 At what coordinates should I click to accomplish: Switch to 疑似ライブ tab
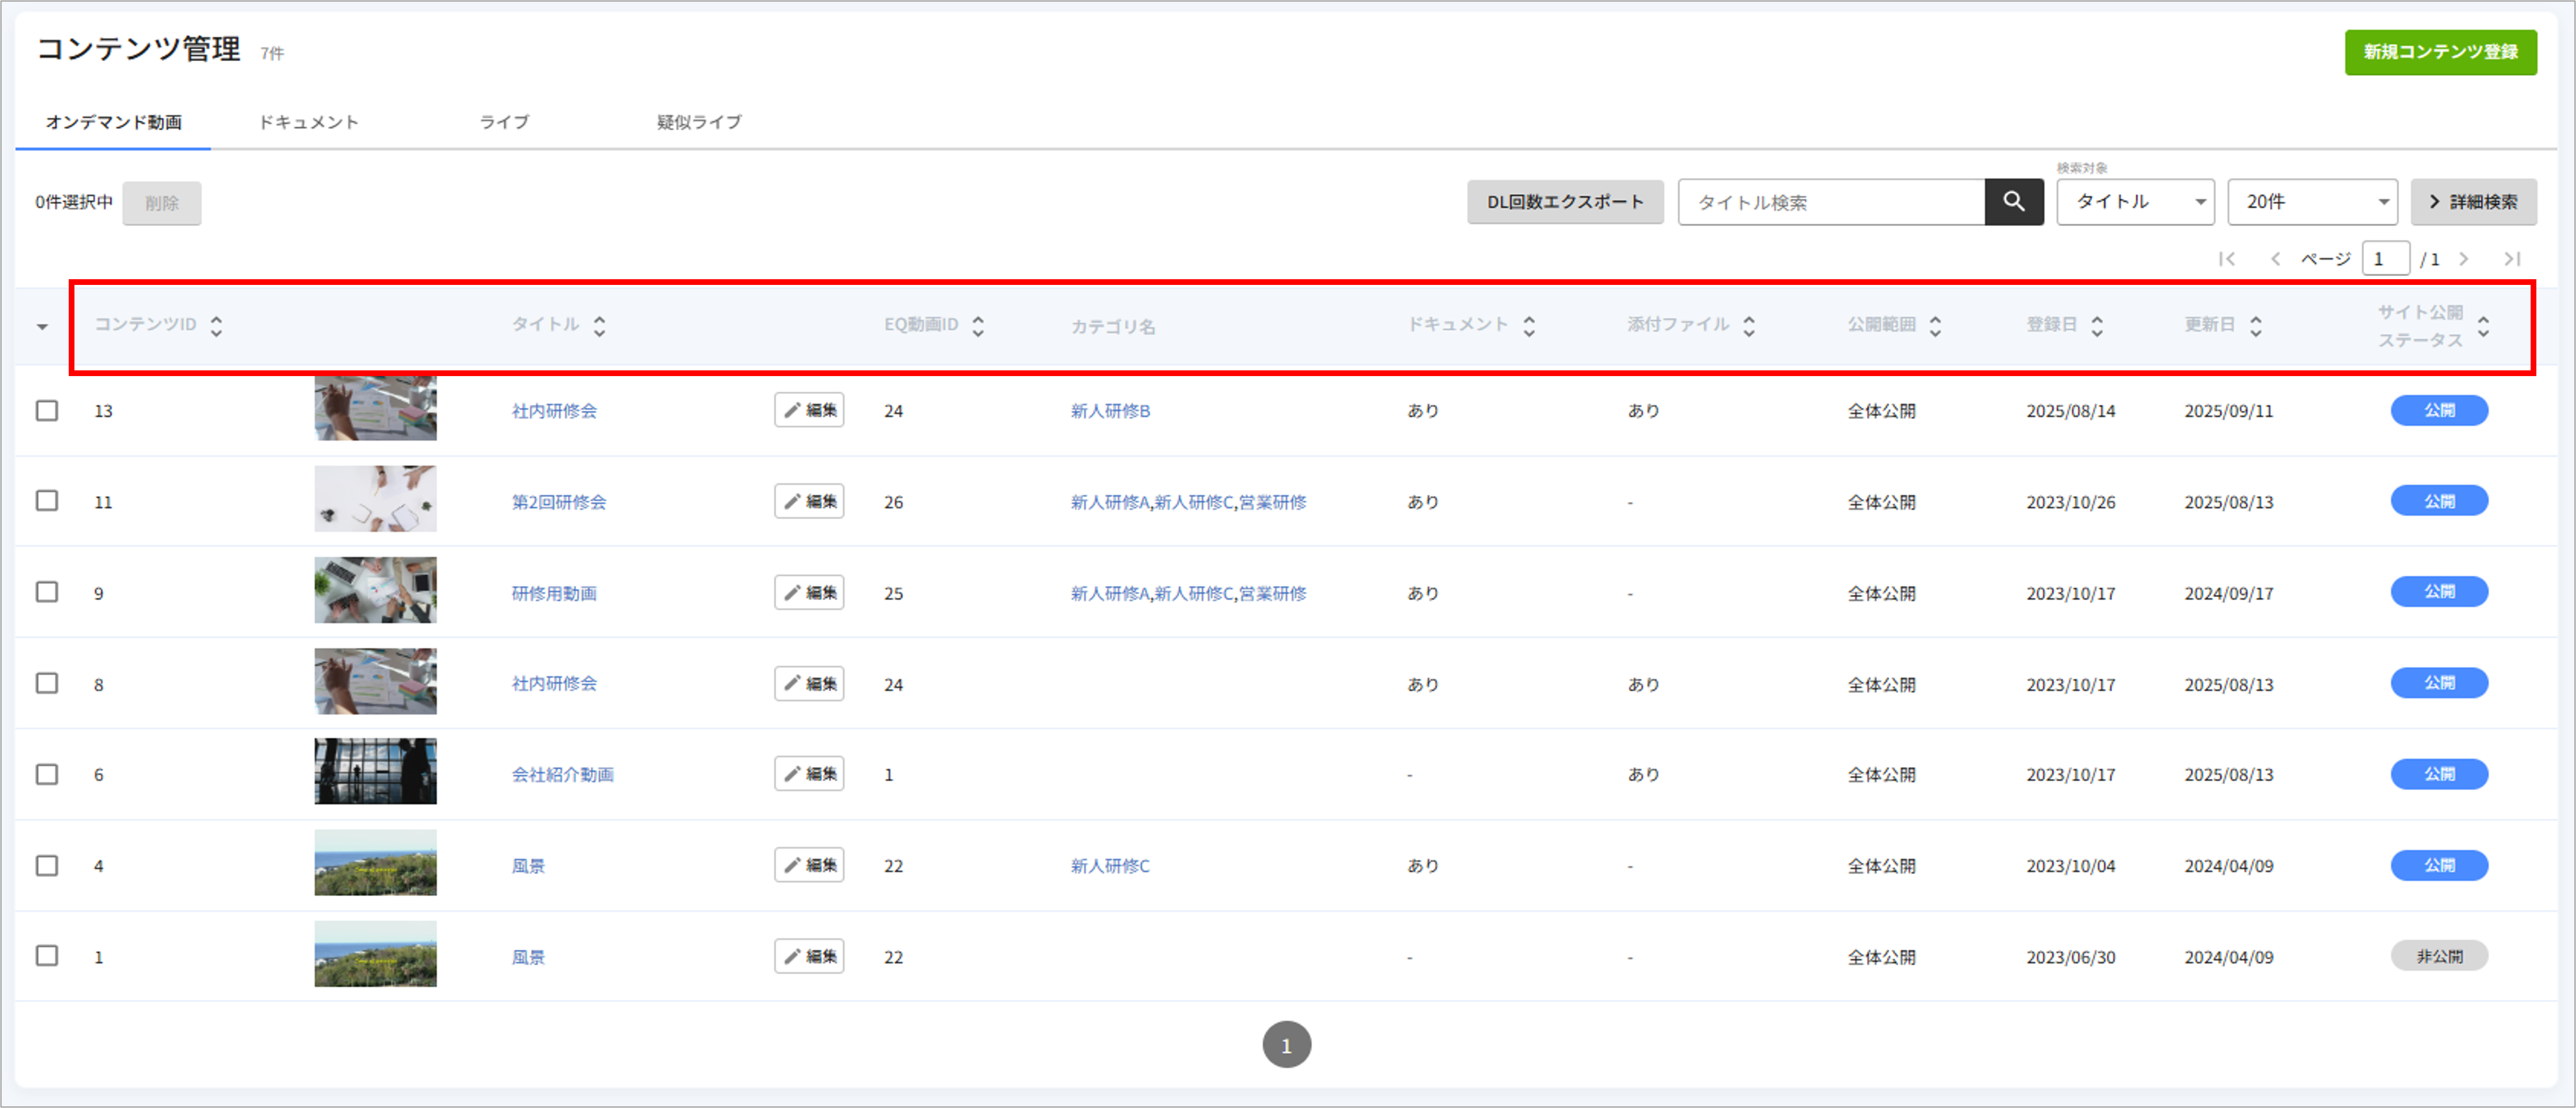click(699, 122)
